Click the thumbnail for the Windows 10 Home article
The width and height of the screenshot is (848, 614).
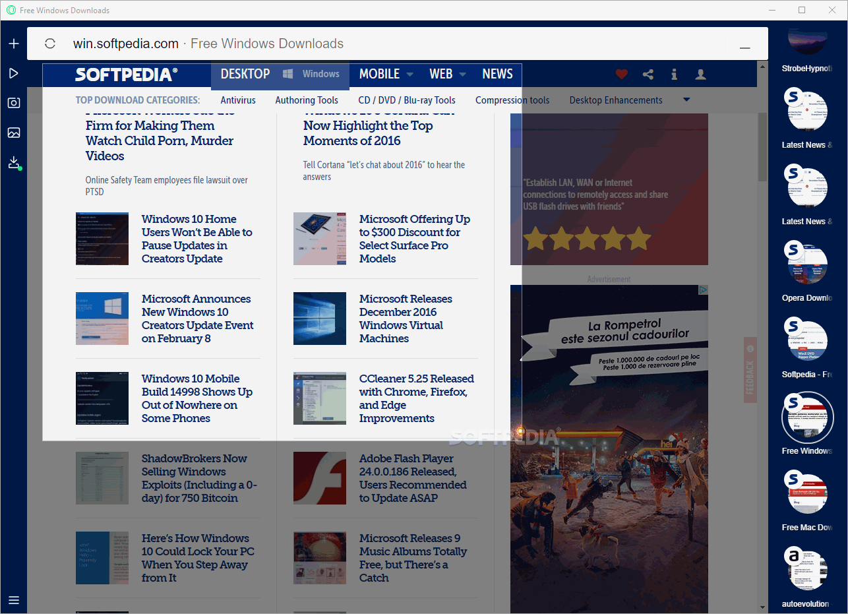click(102, 239)
